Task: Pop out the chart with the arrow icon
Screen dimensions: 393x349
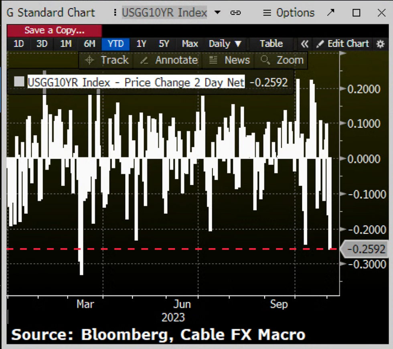Action: point(331,12)
